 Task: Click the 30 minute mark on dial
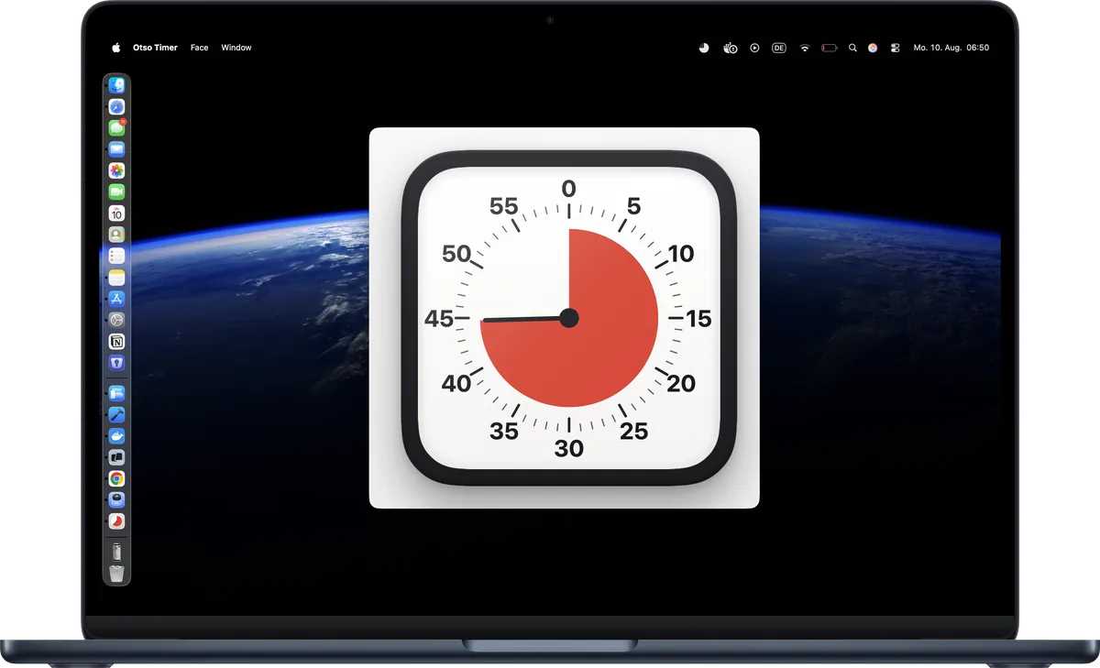coord(569,448)
